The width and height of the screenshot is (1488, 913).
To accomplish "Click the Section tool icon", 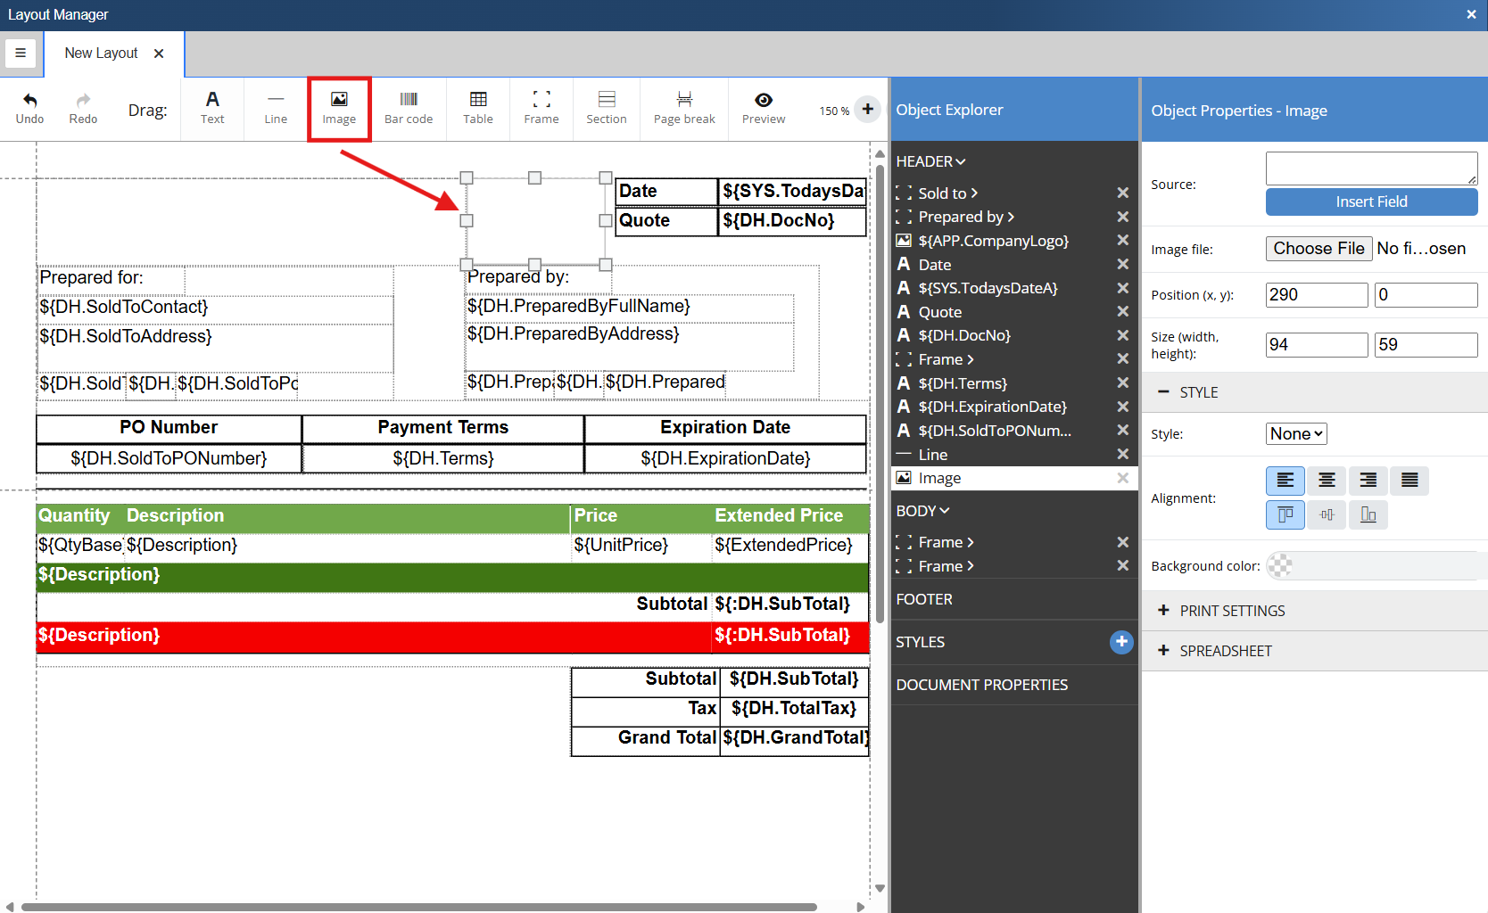I will (x=607, y=108).
